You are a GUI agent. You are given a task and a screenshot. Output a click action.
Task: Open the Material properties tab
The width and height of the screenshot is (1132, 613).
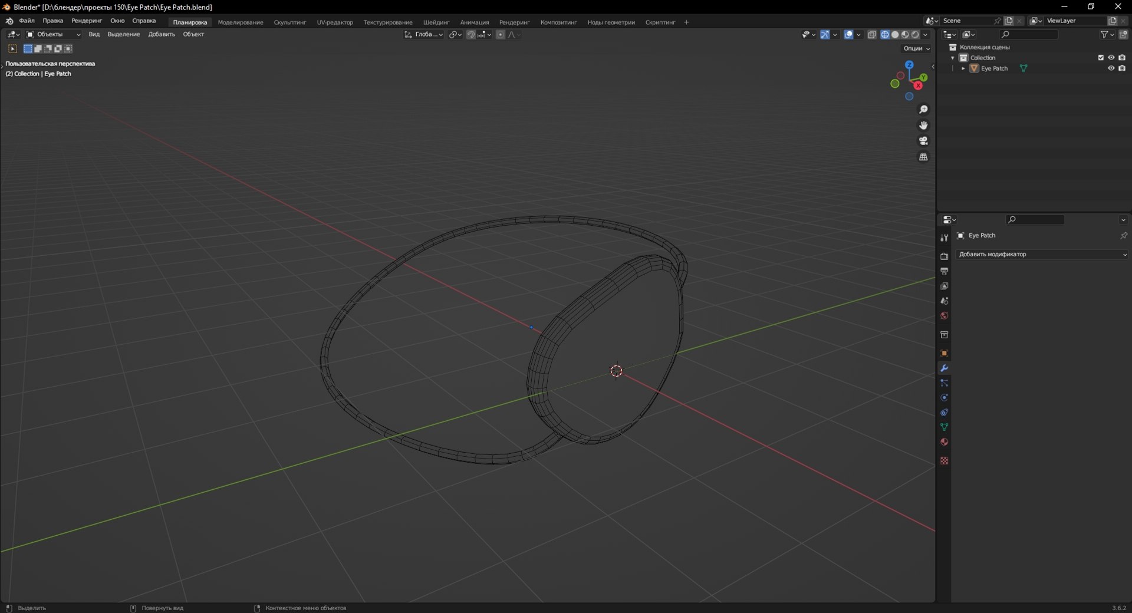[x=944, y=442]
